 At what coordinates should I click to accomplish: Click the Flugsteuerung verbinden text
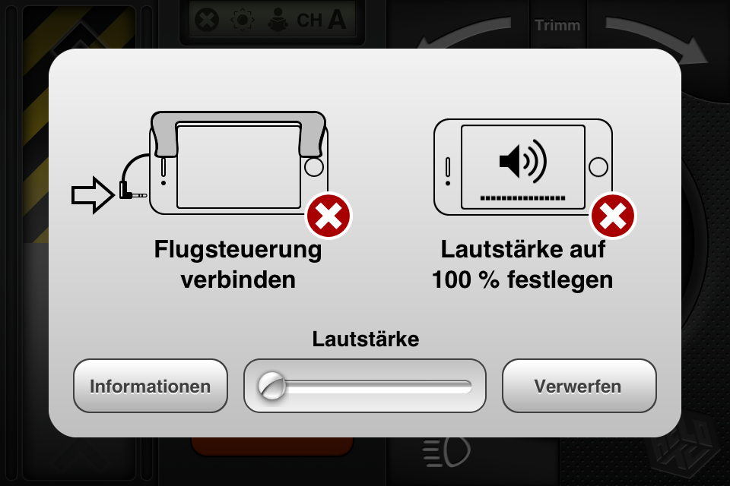point(238,264)
